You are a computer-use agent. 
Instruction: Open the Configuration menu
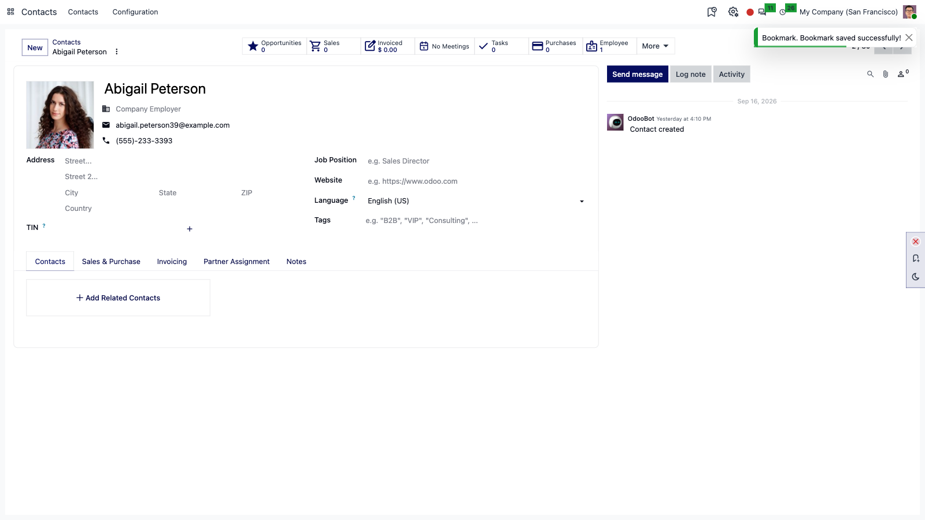pos(135,12)
